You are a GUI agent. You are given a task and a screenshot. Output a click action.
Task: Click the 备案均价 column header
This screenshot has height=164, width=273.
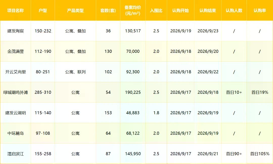point(133,10)
